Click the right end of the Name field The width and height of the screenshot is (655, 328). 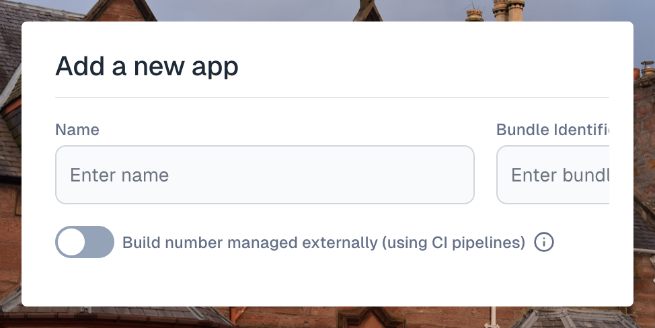tap(464, 175)
